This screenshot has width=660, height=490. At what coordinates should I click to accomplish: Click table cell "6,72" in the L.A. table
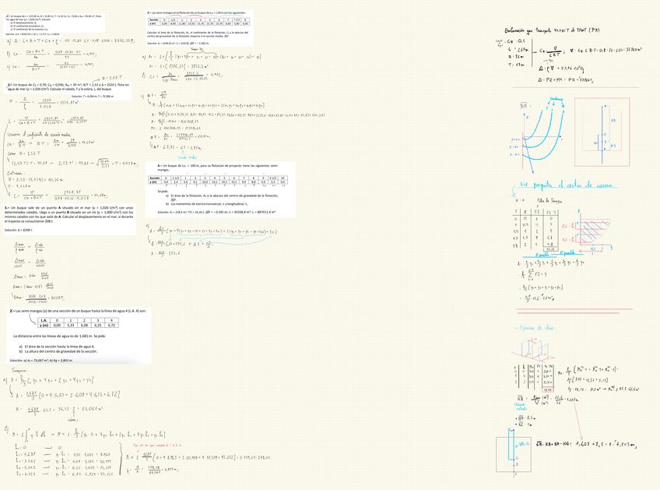click(111, 326)
